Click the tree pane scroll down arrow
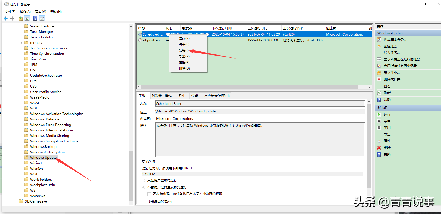441x214 pixels. [x=131, y=203]
